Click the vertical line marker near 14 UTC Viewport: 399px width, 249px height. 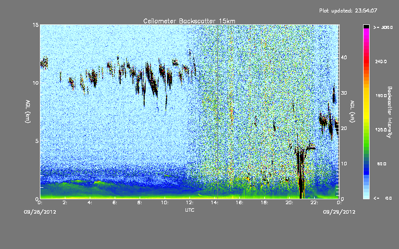click(217, 112)
